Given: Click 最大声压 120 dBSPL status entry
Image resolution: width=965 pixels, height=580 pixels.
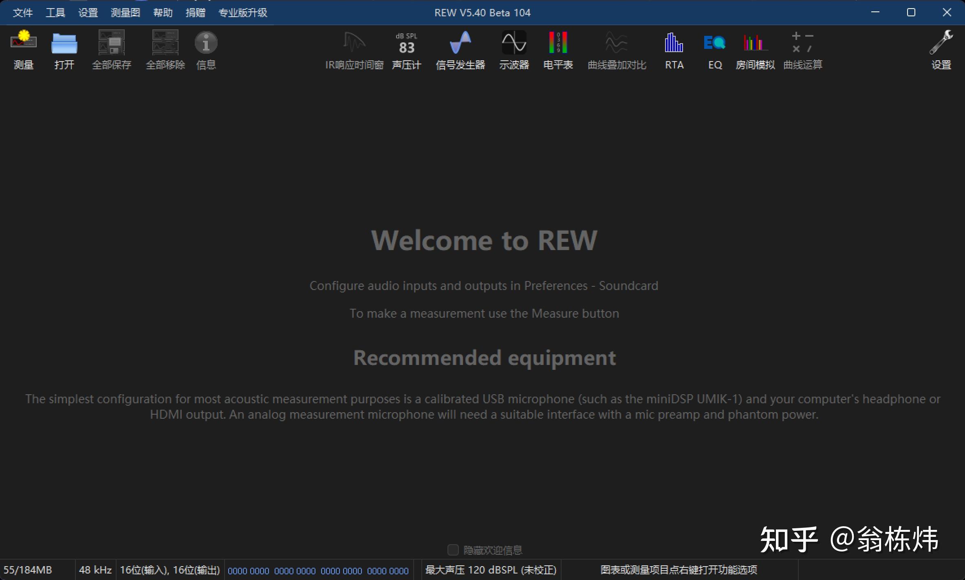Looking at the screenshot, I should (491, 570).
